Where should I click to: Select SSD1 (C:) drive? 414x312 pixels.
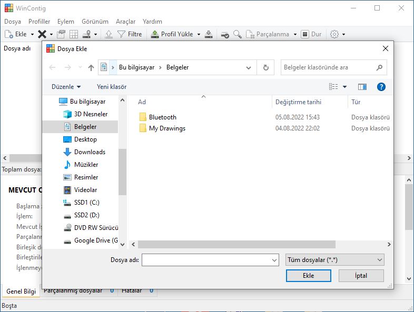[x=81, y=203]
